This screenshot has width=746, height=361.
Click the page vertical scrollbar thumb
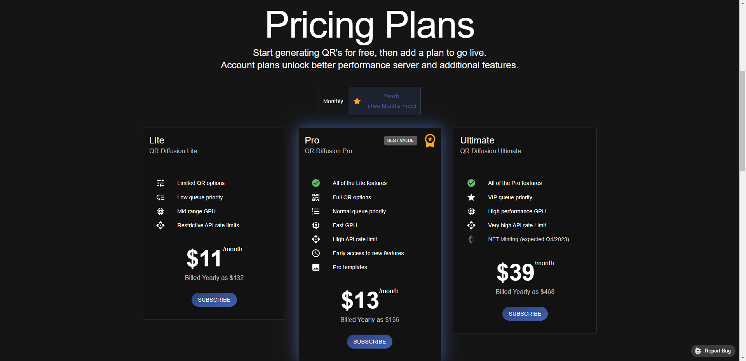(743, 121)
